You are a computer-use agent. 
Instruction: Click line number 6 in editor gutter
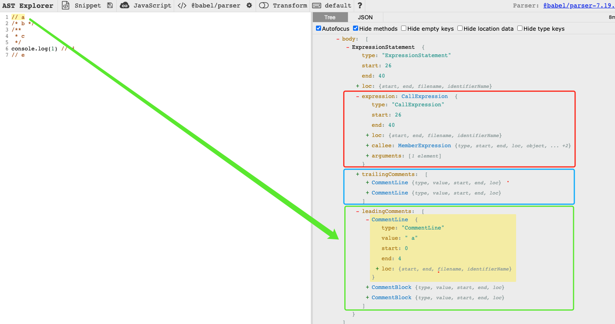tap(7, 49)
